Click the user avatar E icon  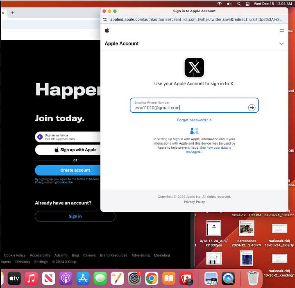pos(40,137)
